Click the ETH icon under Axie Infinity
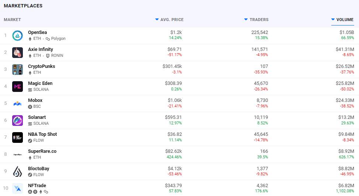 point(30,56)
